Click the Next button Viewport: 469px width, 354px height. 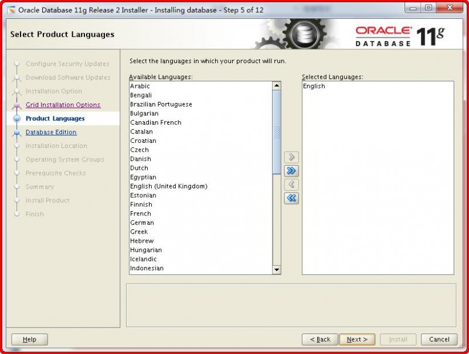(x=357, y=339)
